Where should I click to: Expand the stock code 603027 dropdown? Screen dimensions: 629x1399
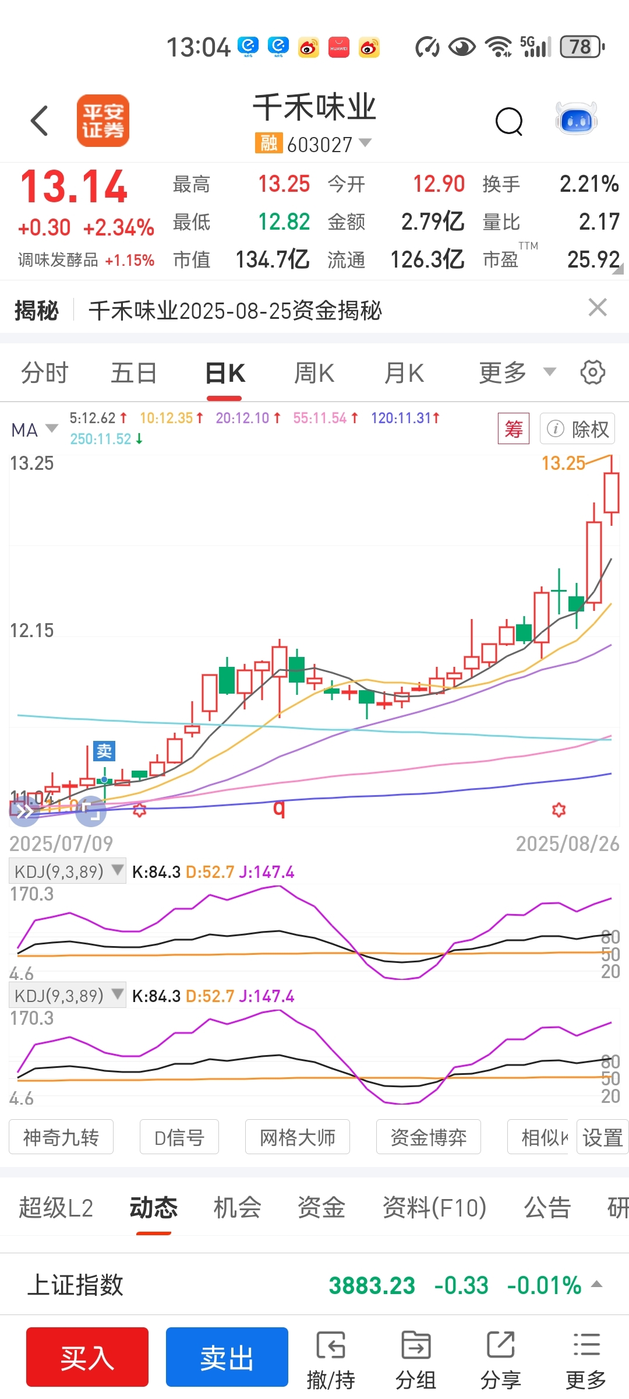(365, 142)
